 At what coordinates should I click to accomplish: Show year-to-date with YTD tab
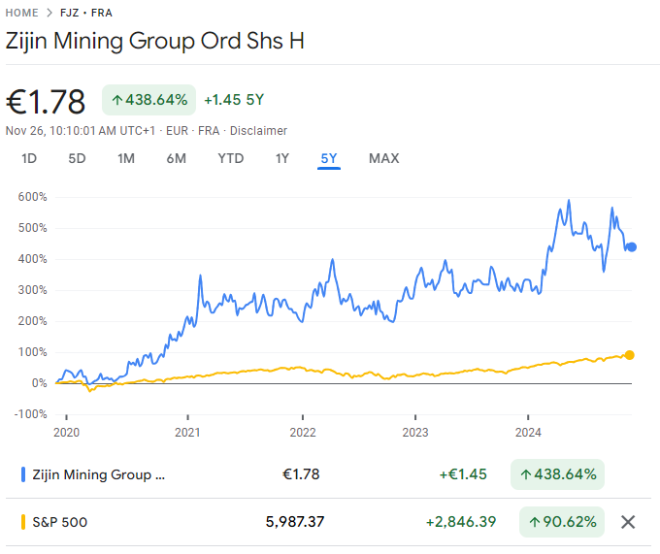tap(231, 158)
